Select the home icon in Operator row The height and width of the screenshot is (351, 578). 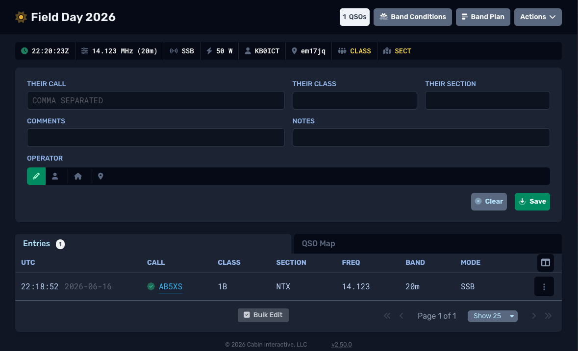[78, 176]
